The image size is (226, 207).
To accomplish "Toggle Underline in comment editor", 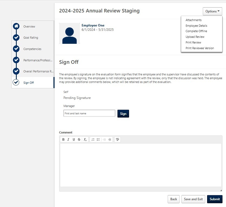I will coord(74,139).
